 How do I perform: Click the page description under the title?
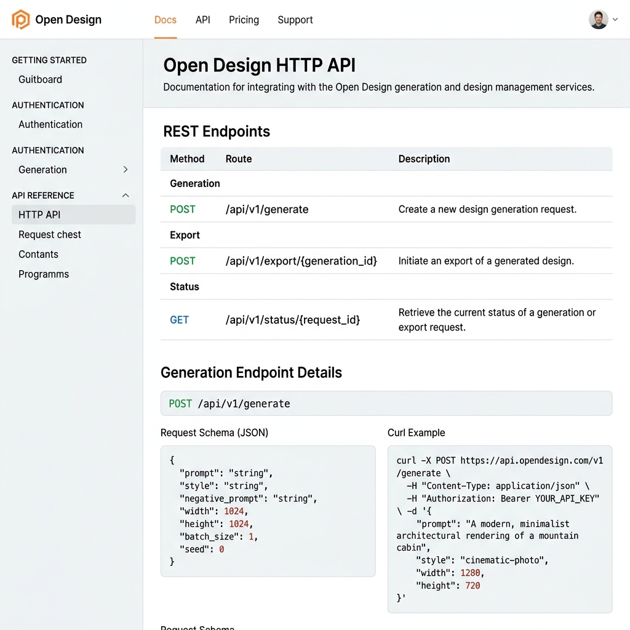click(378, 87)
